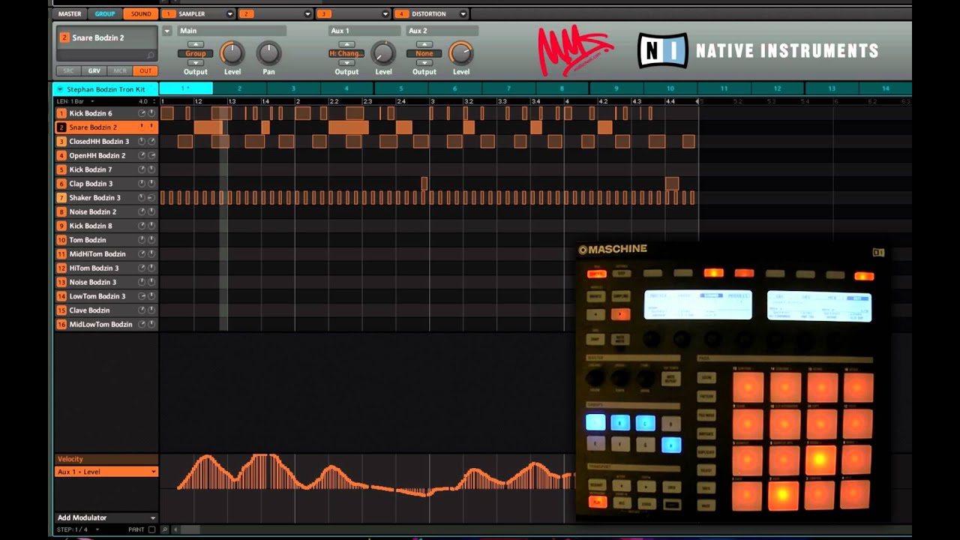
Task: Click the timeline ruler at bar marker 3
Action: pos(432,101)
